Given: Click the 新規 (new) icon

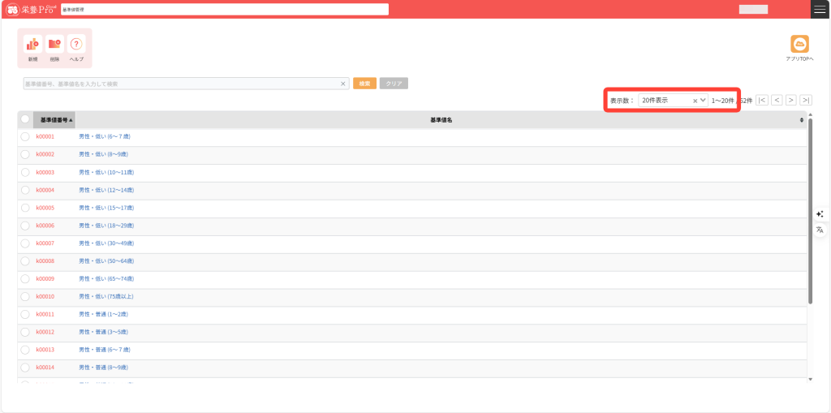Looking at the screenshot, I should click(32, 45).
